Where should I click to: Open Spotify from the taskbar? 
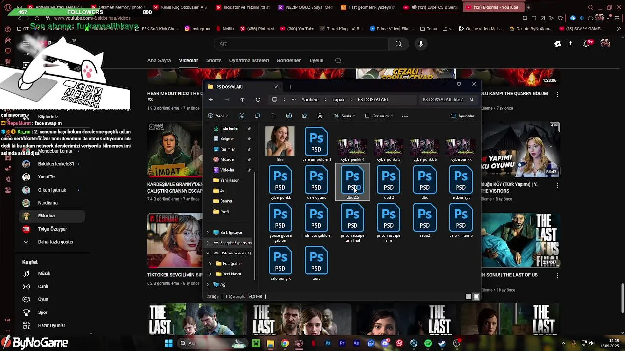tap(428, 343)
